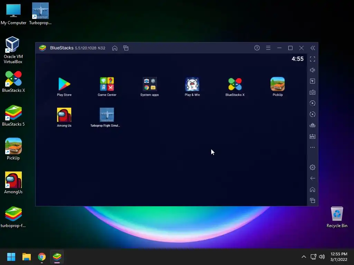The height and width of the screenshot is (265, 354).
Task: Click the Home icon in BlueStacks sidebar
Action: [x=313, y=189]
